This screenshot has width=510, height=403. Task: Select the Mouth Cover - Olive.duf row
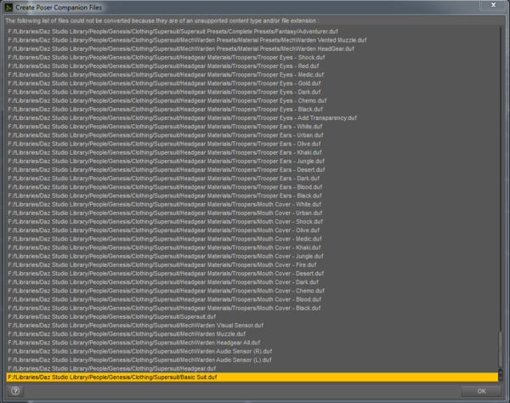coord(252,230)
